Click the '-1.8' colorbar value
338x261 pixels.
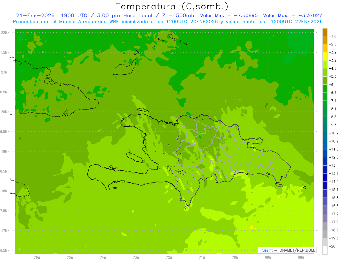(x=333, y=36)
